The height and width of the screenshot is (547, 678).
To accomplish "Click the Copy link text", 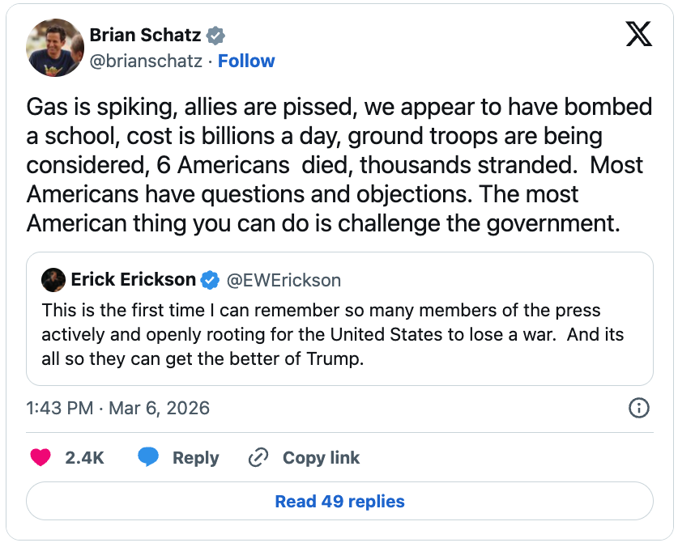I will click(321, 458).
